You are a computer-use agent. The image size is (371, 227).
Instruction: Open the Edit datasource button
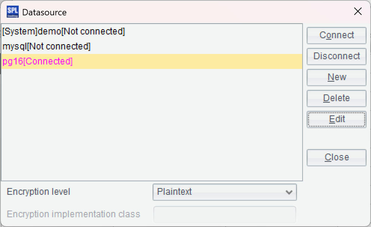[x=336, y=119]
